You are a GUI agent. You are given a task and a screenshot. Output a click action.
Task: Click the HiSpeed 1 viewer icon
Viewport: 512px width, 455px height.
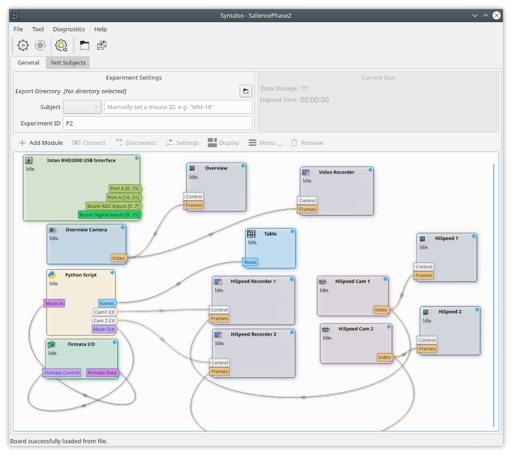tap(422, 239)
